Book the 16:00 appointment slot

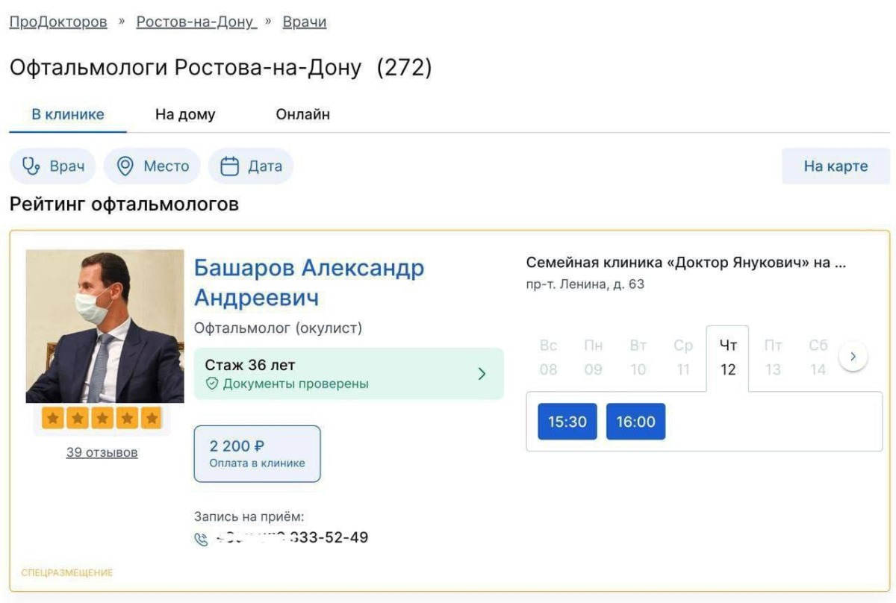(635, 422)
